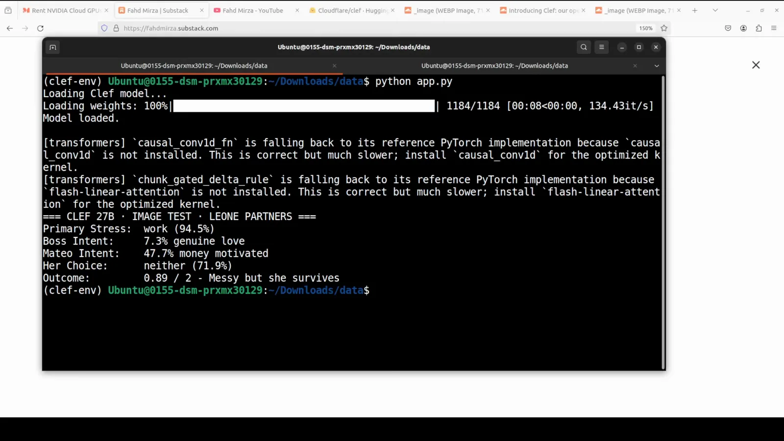
Task: Switch to Introducing Clef browser tab
Action: 541,10
